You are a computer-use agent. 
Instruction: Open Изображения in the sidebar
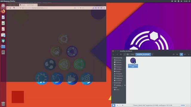point(119,69)
